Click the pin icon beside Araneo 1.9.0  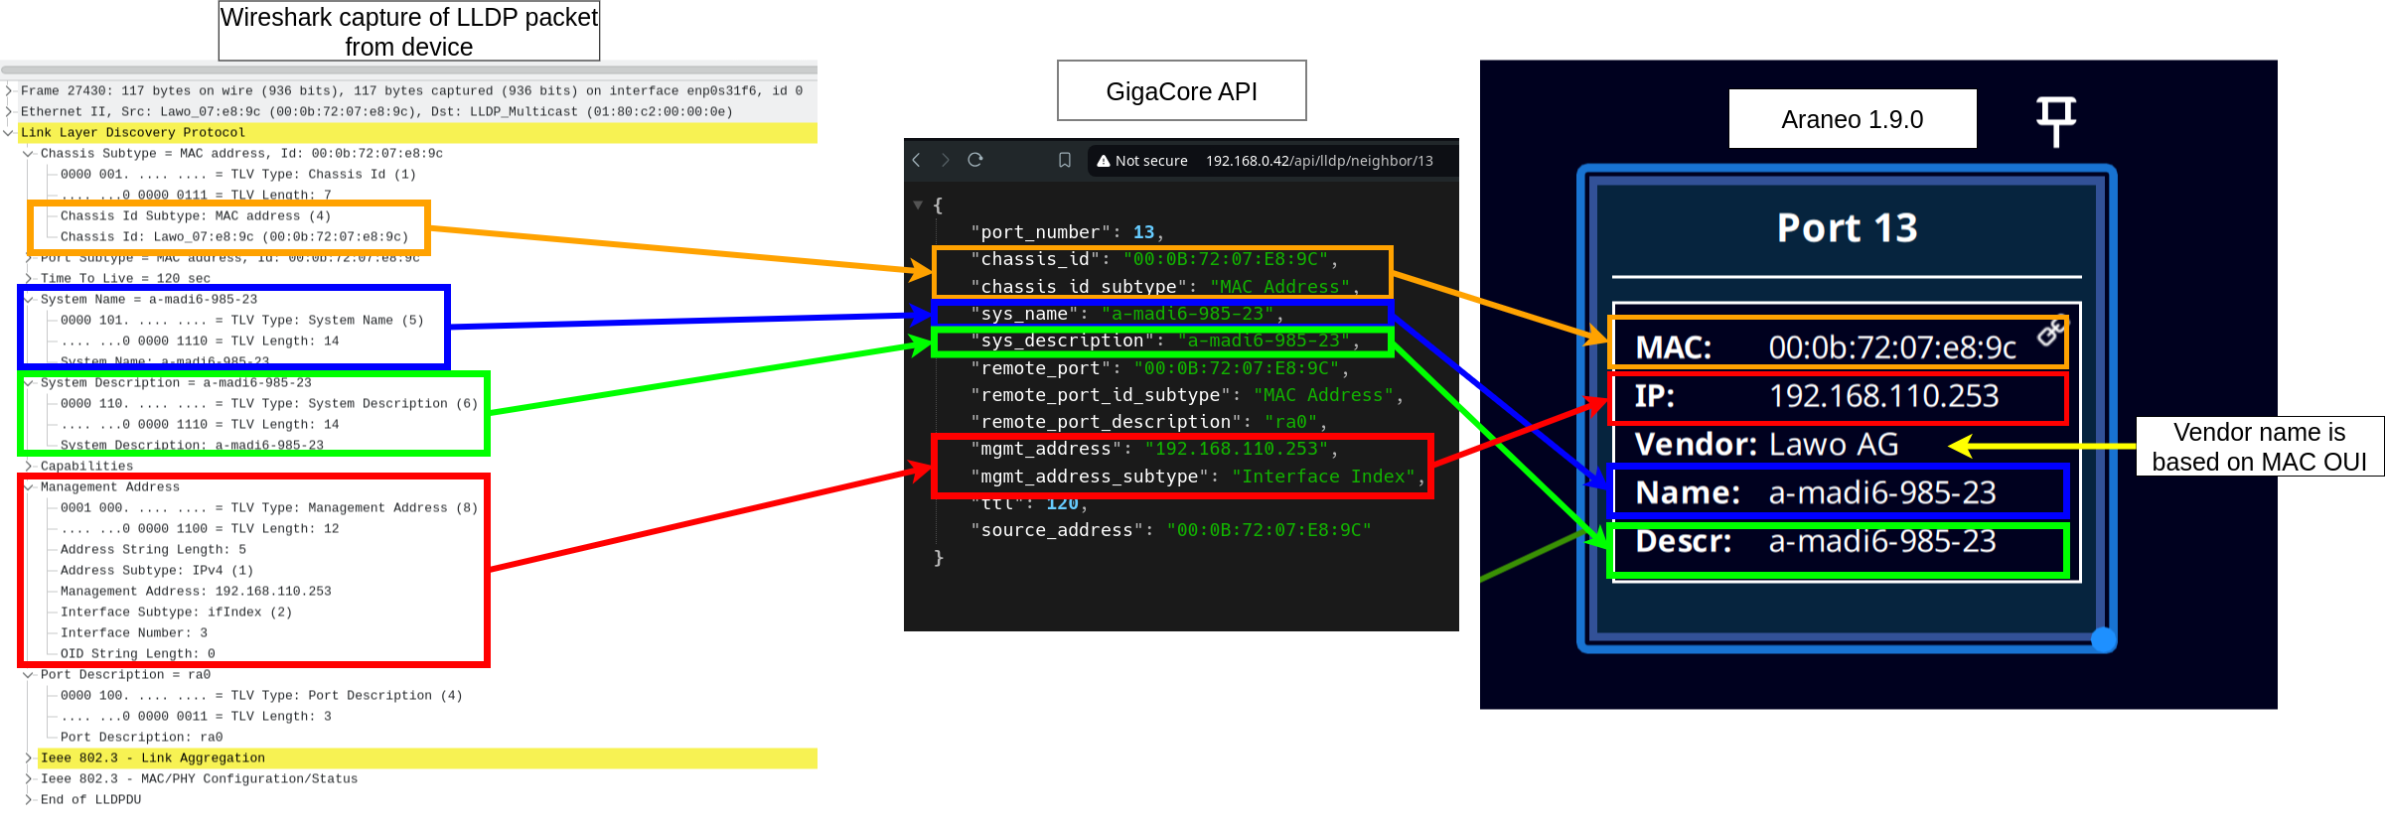[x=2055, y=120]
